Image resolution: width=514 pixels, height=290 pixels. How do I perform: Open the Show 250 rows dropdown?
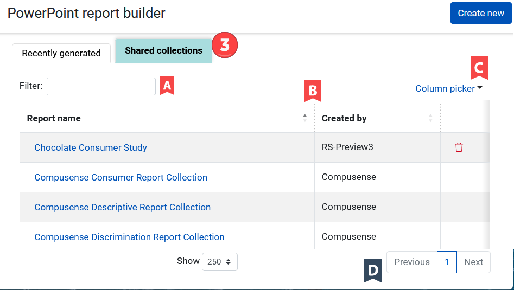click(219, 262)
